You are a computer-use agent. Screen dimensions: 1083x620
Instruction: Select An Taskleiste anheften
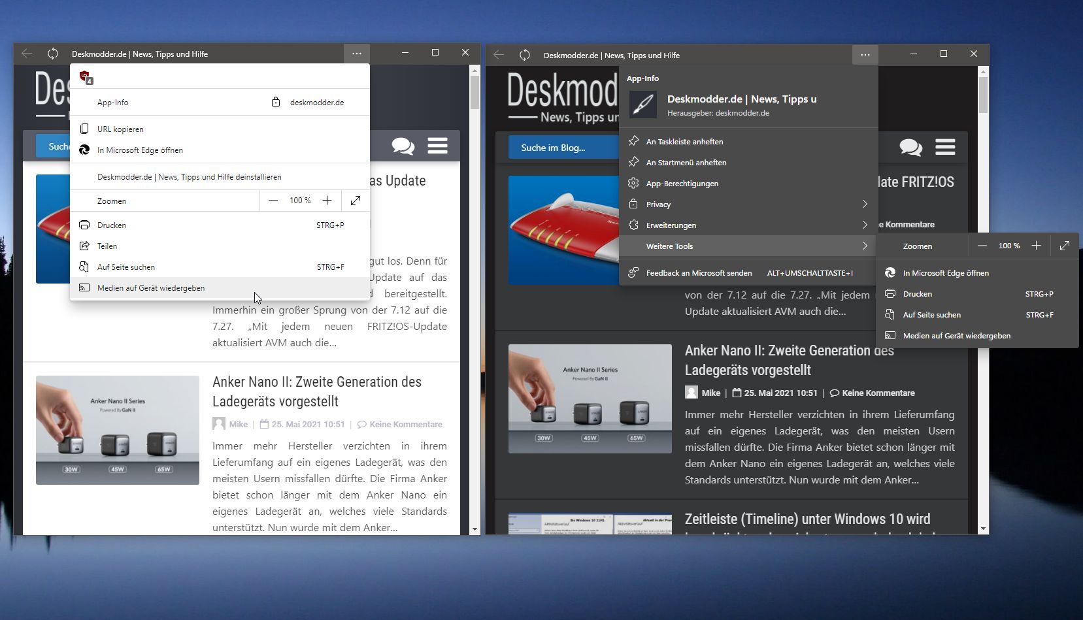click(748, 141)
